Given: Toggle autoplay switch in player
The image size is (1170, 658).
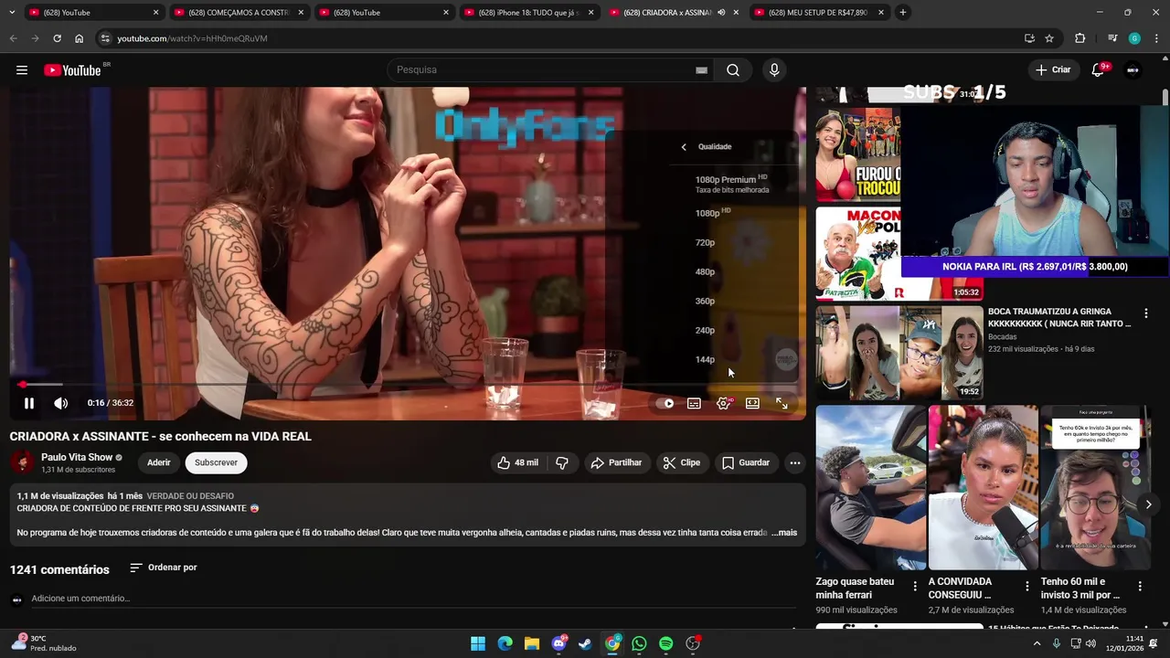Looking at the screenshot, I should [x=665, y=403].
